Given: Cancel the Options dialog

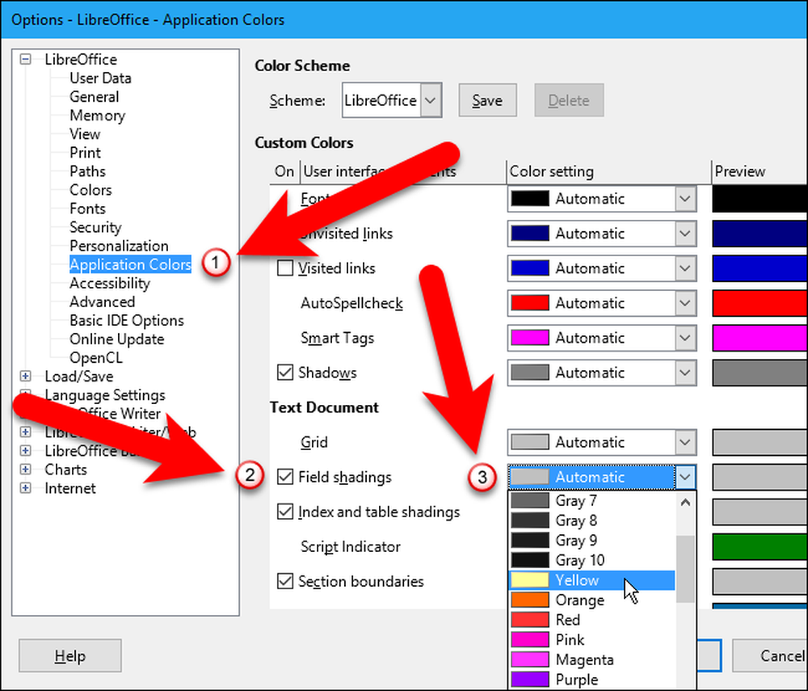Looking at the screenshot, I should pos(770,656).
